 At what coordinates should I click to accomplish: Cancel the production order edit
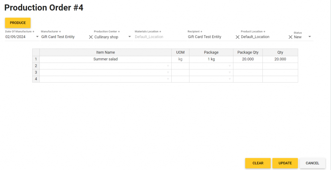312,163
